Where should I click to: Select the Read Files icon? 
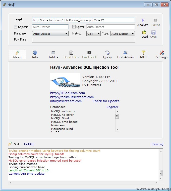[x=71, y=53]
